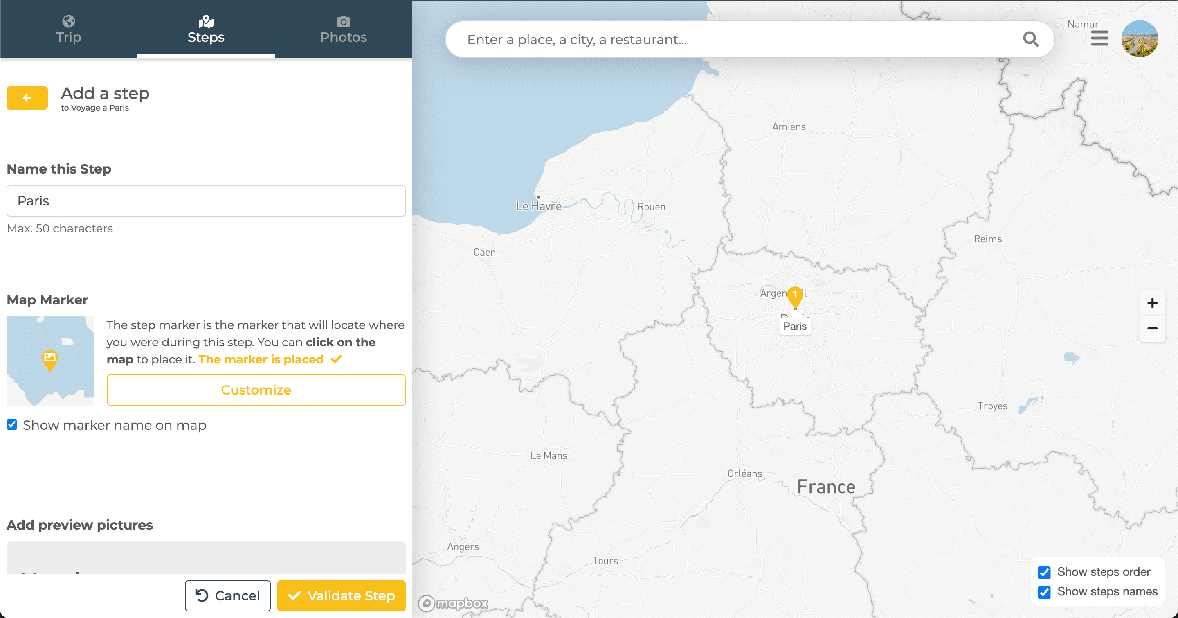Zoom in with the map plus button
The height and width of the screenshot is (618, 1178).
[x=1152, y=303]
